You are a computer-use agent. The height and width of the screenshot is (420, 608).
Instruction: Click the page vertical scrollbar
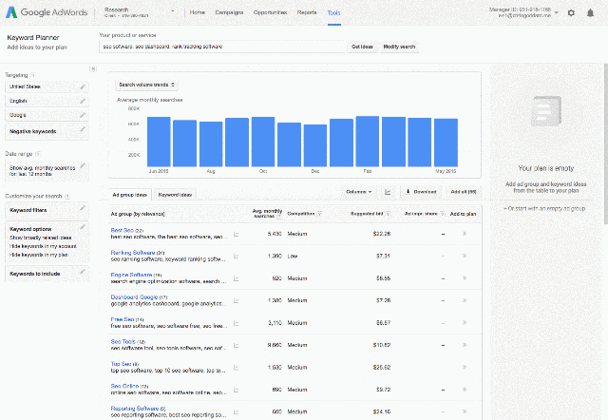point(606,143)
